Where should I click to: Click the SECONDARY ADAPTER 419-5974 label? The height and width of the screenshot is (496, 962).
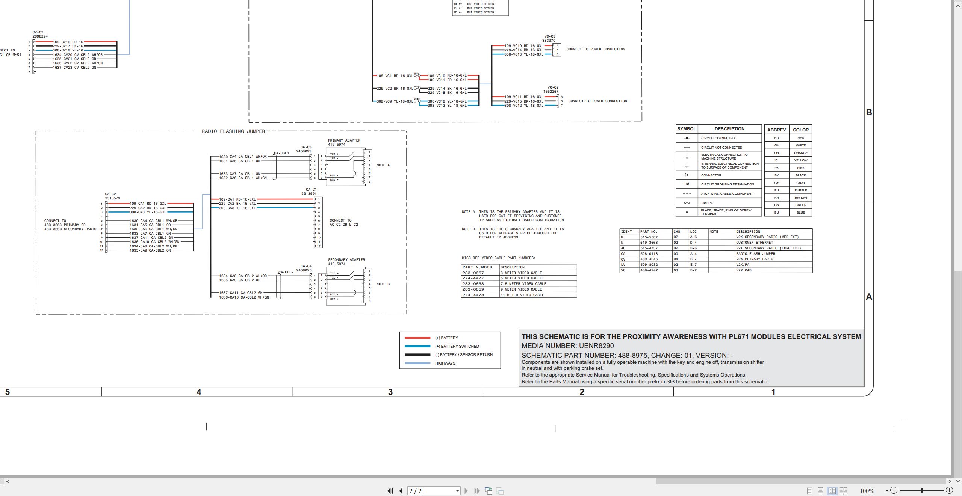coord(346,262)
